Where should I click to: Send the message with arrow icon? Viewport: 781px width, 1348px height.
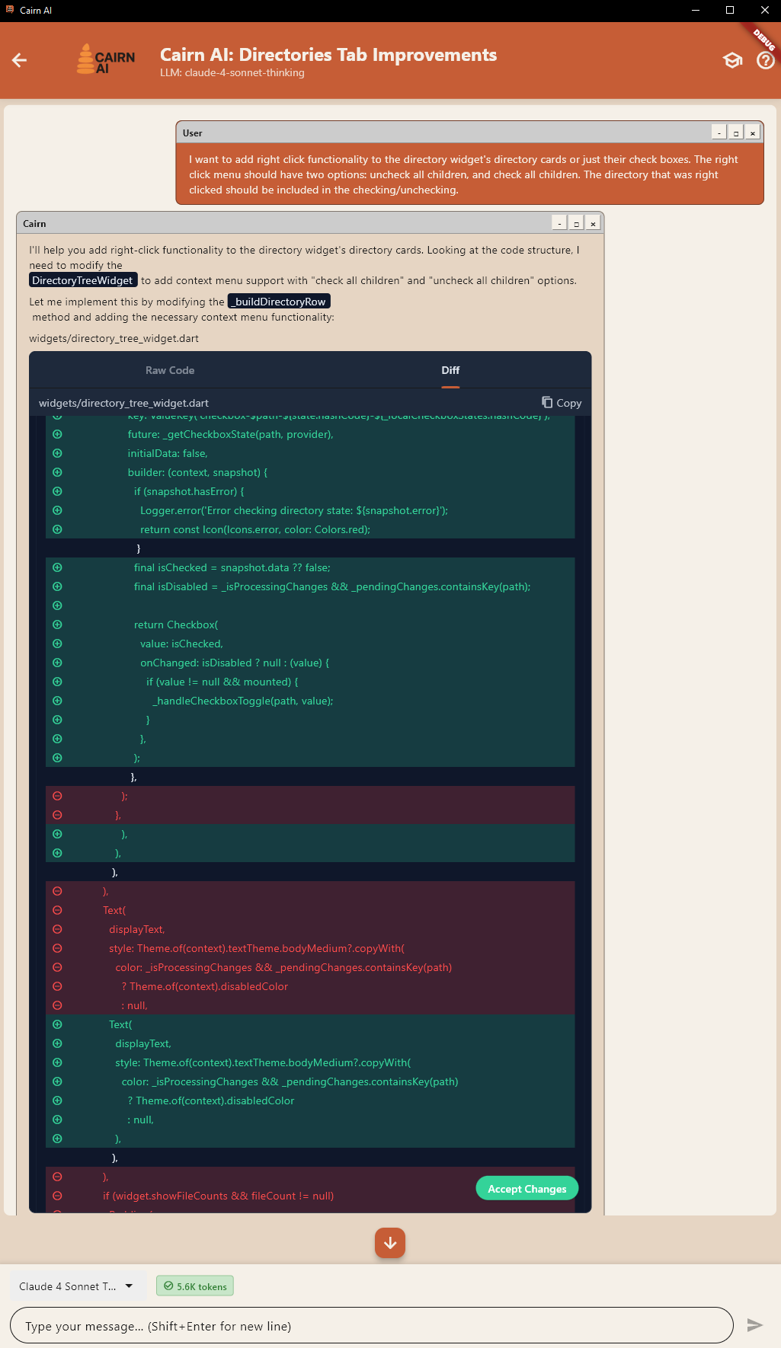click(x=754, y=1325)
